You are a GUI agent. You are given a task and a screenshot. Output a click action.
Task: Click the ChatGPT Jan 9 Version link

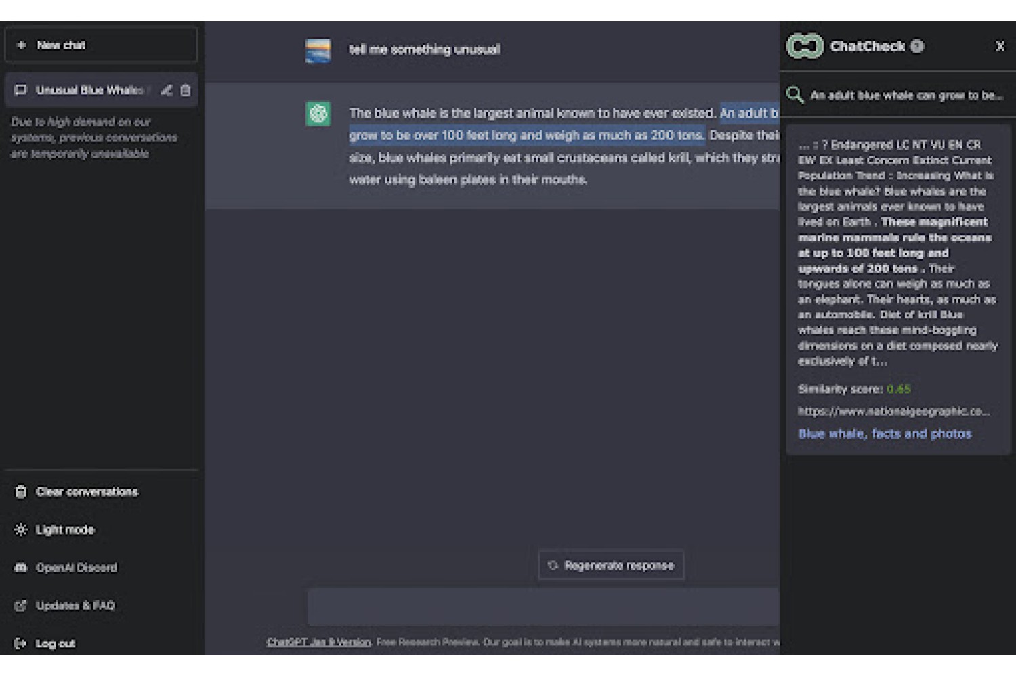[x=318, y=642]
